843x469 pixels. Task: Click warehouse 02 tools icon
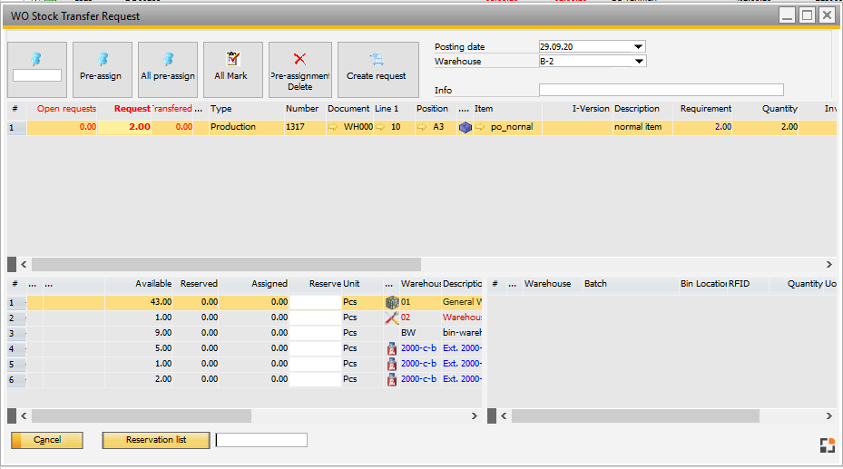[392, 318]
